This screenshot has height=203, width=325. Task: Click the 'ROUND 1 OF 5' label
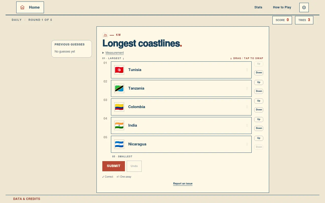click(x=40, y=20)
